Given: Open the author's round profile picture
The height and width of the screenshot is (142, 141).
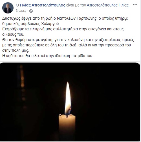Looking at the screenshot, I should (x=8, y=8).
